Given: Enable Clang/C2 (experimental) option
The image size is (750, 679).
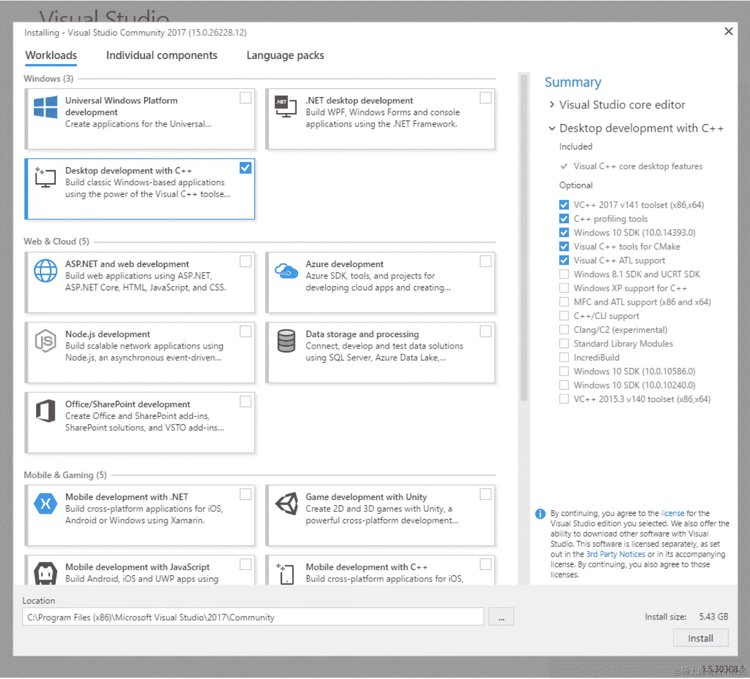Looking at the screenshot, I should [564, 330].
